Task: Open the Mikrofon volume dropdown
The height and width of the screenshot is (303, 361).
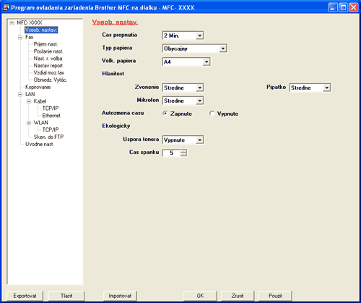Action: coord(200,101)
